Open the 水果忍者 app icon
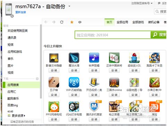 tap(155, 82)
